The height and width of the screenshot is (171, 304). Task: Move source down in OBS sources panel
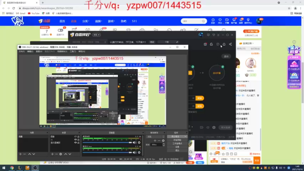click(70, 154)
